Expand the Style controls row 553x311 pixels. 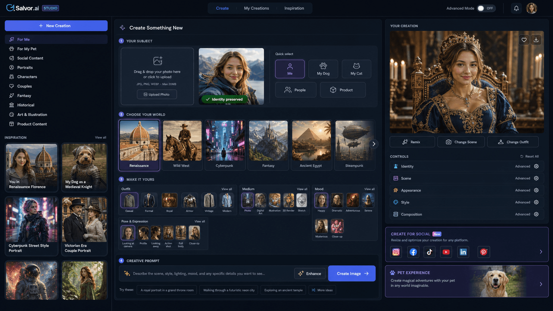click(467, 202)
